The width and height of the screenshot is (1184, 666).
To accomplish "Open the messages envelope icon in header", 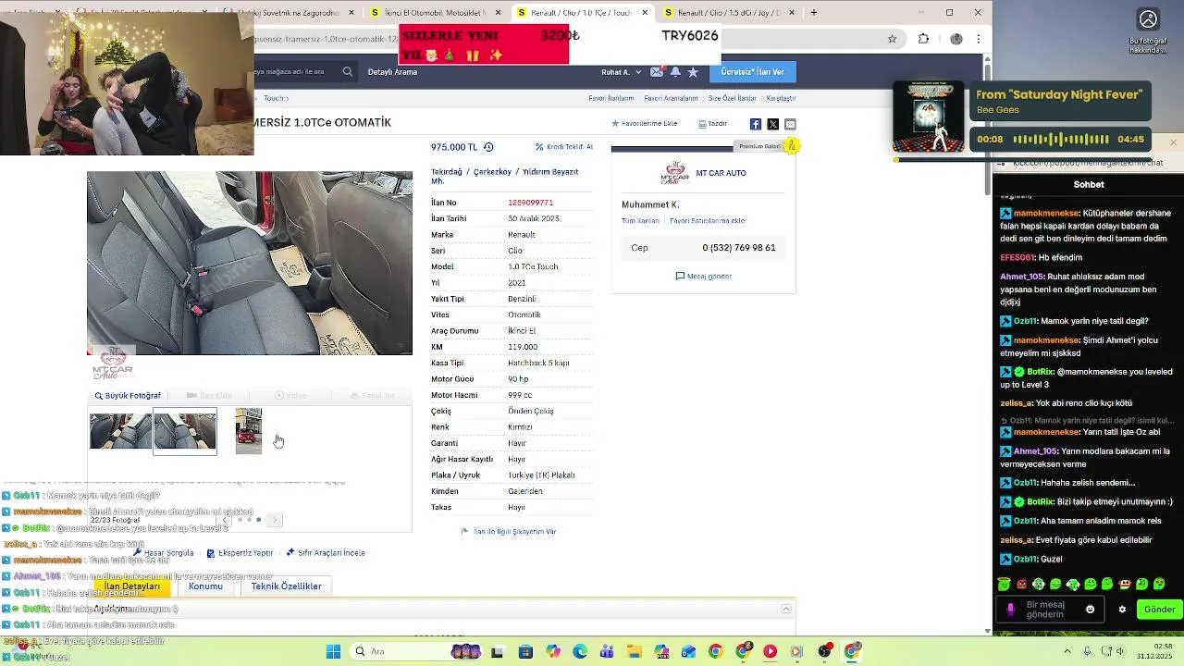I will point(657,72).
